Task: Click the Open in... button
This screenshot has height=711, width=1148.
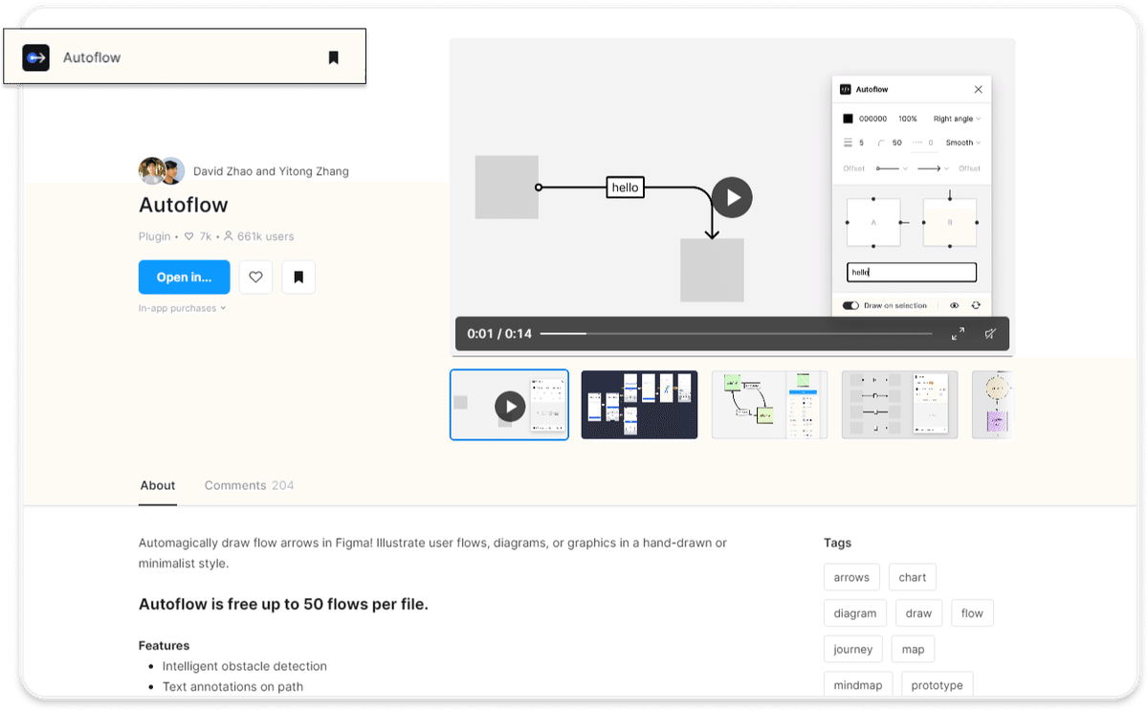Action: tap(185, 277)
